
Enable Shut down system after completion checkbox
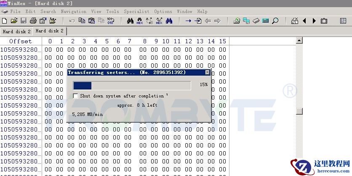coord(76,96)
